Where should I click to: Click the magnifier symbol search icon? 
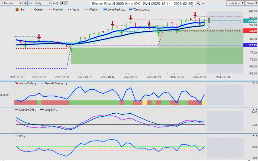click(199, 3)
